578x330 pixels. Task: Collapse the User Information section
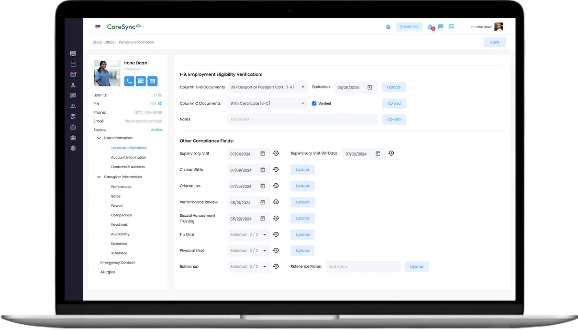99,138
